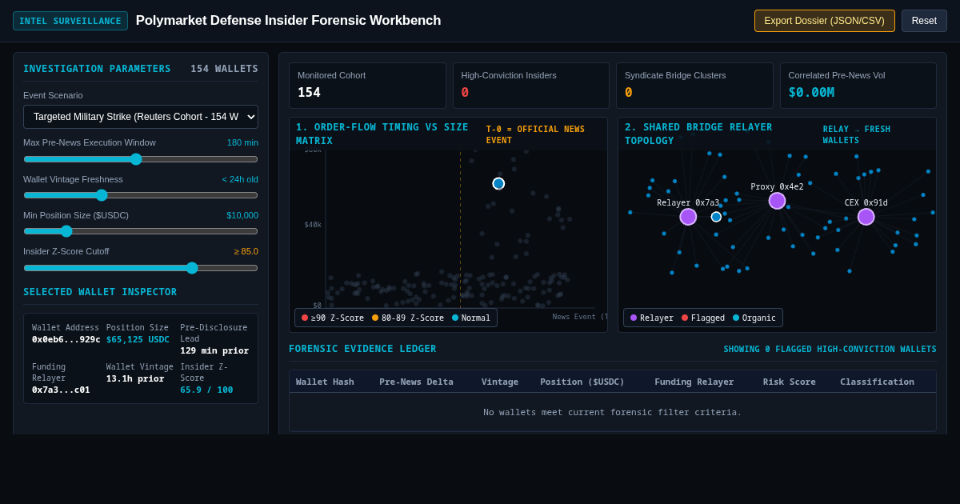This screenshot has height=504, width=960.
Task: Adjust the Insider Z-Score Cutoff slider
Action: 141,268
